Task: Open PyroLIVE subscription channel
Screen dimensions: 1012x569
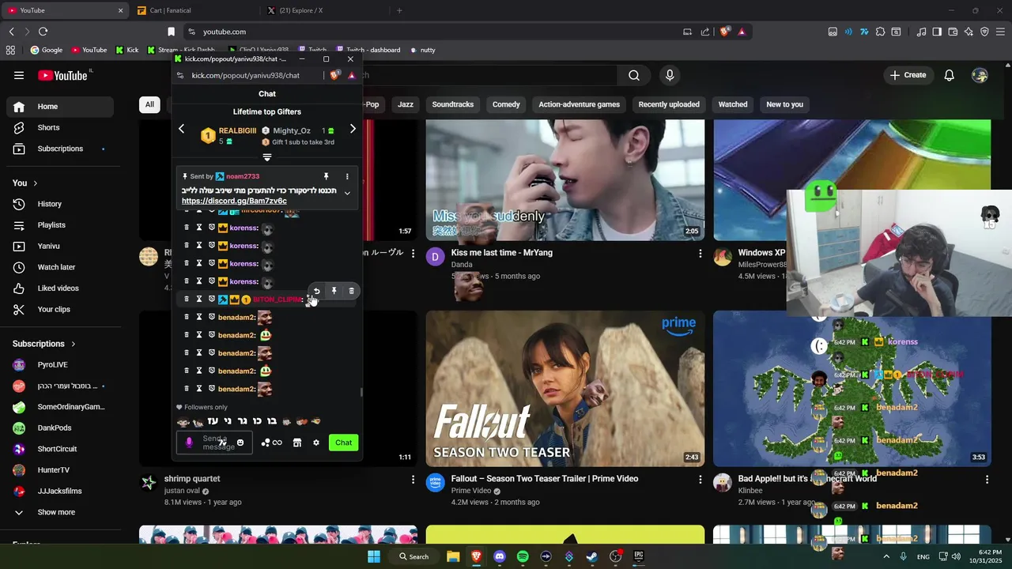Action: pos(60,365)
